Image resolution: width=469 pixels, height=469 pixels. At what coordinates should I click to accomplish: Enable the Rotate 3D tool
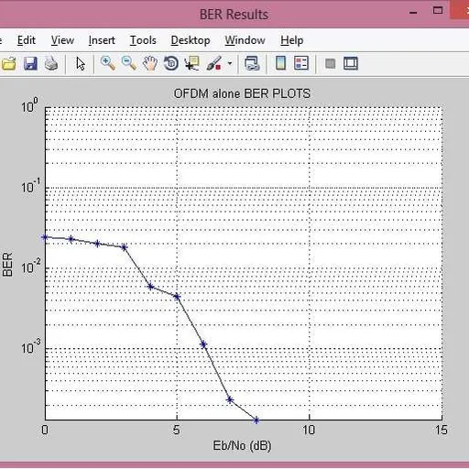(x=171, y=63)
